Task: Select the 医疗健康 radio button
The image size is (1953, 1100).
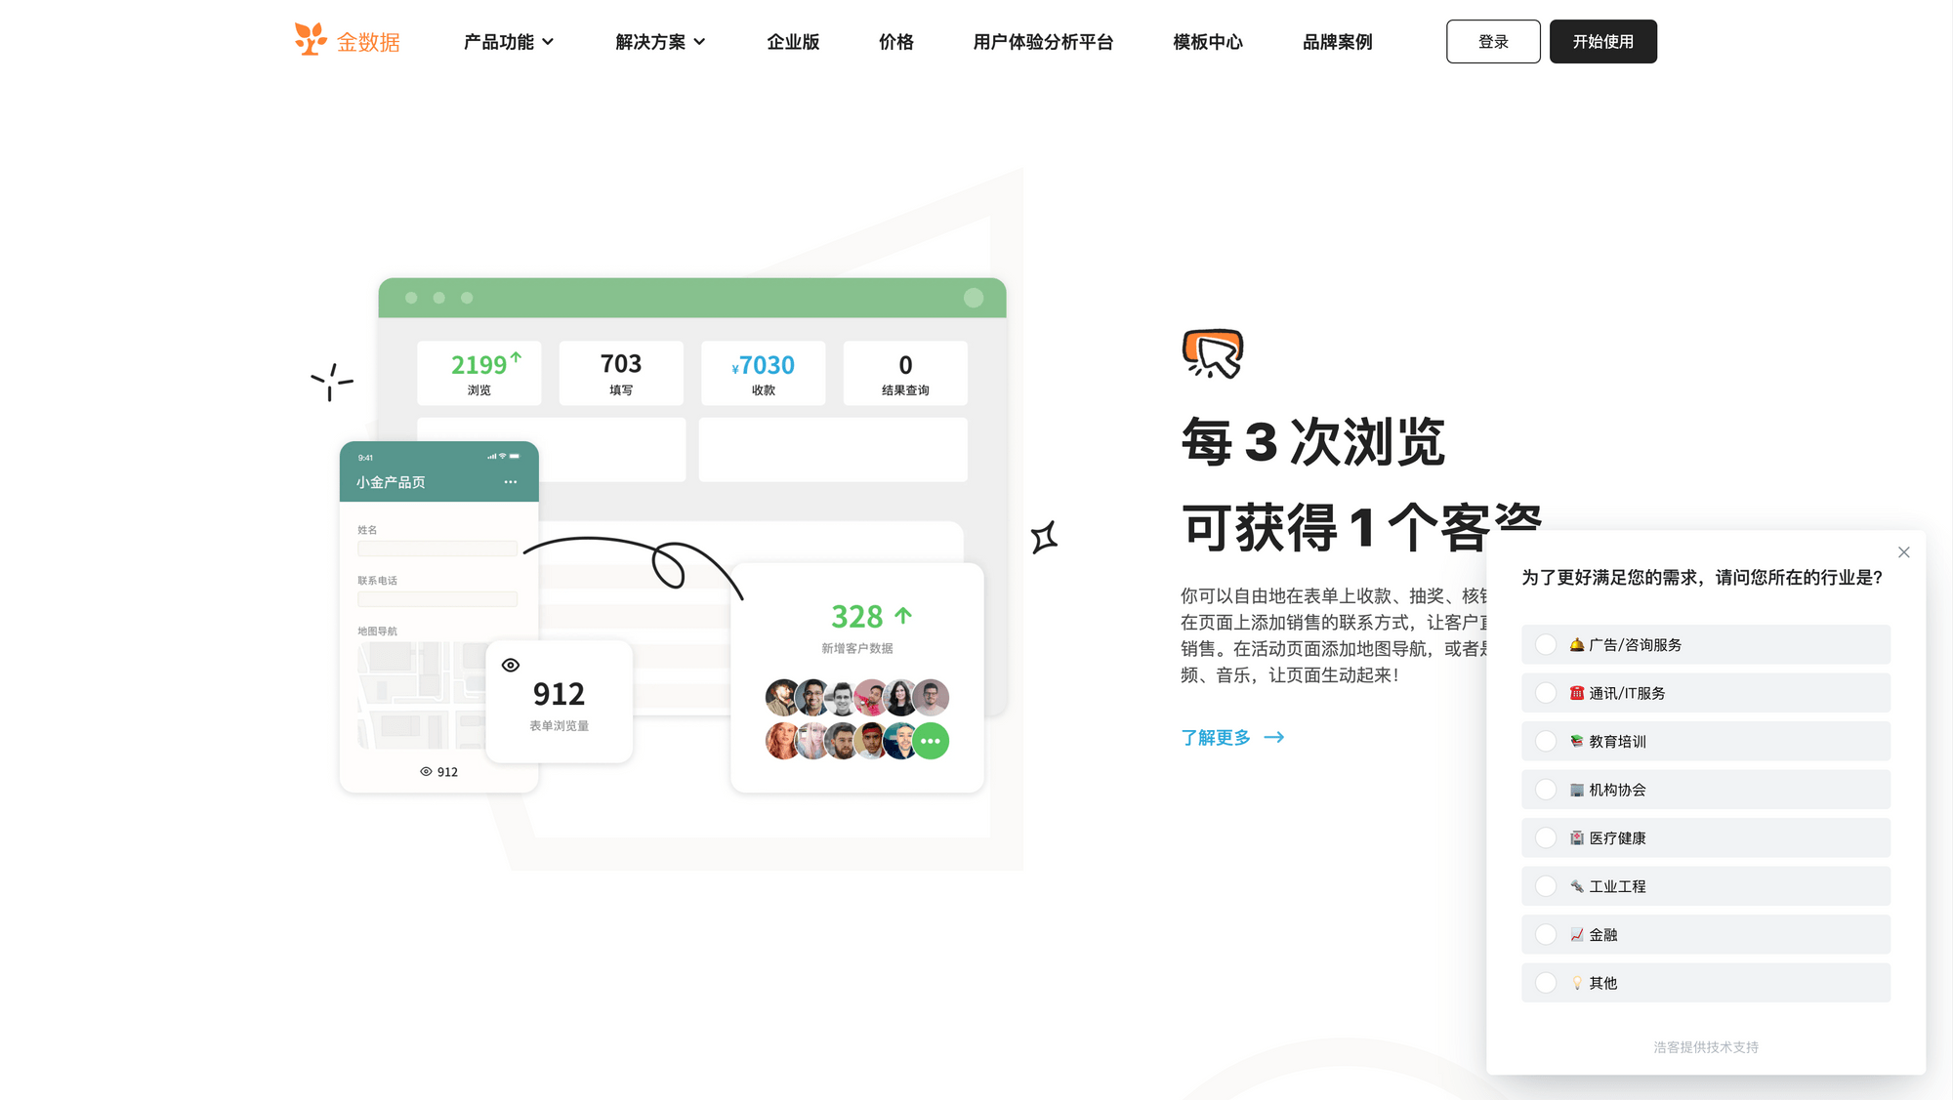Action: click(1545, 837)
